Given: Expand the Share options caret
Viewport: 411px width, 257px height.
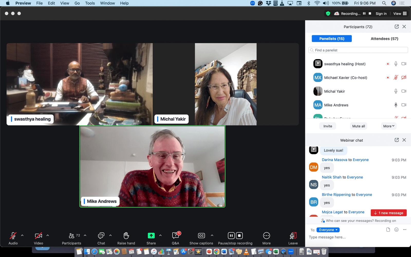Looking at the screenshot, I should point(160,235).
